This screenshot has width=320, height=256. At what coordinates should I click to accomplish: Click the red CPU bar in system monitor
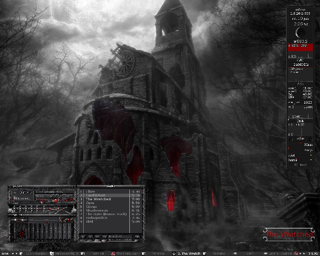pyautogui.click(x=301, y=47)
